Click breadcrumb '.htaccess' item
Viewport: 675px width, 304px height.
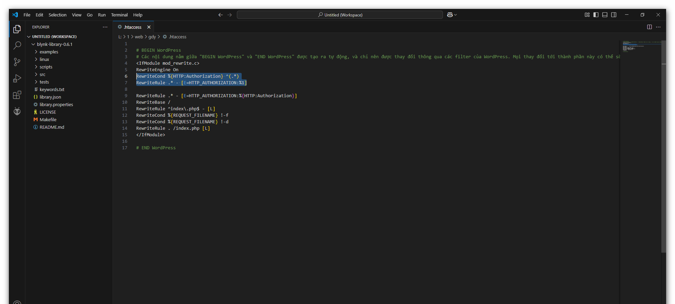pos(175,37)
